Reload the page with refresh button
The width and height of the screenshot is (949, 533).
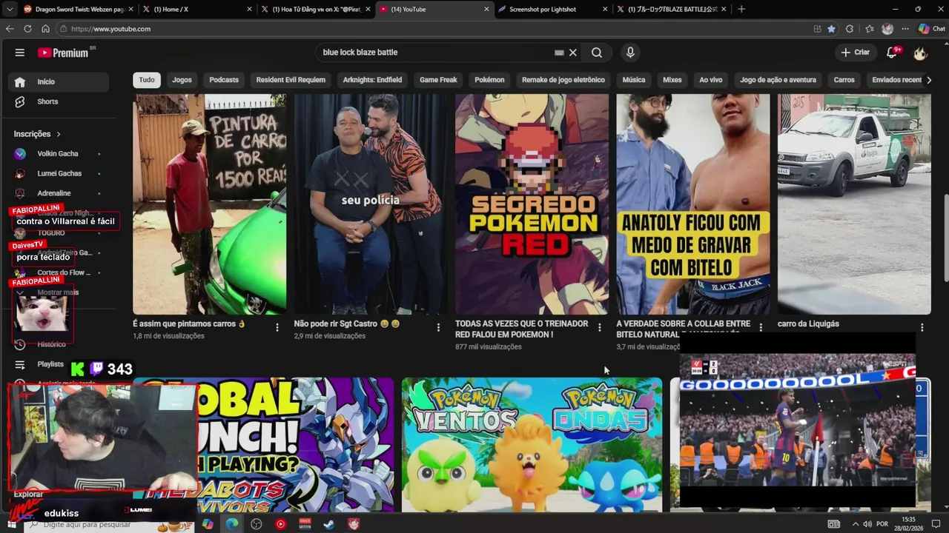27,29
